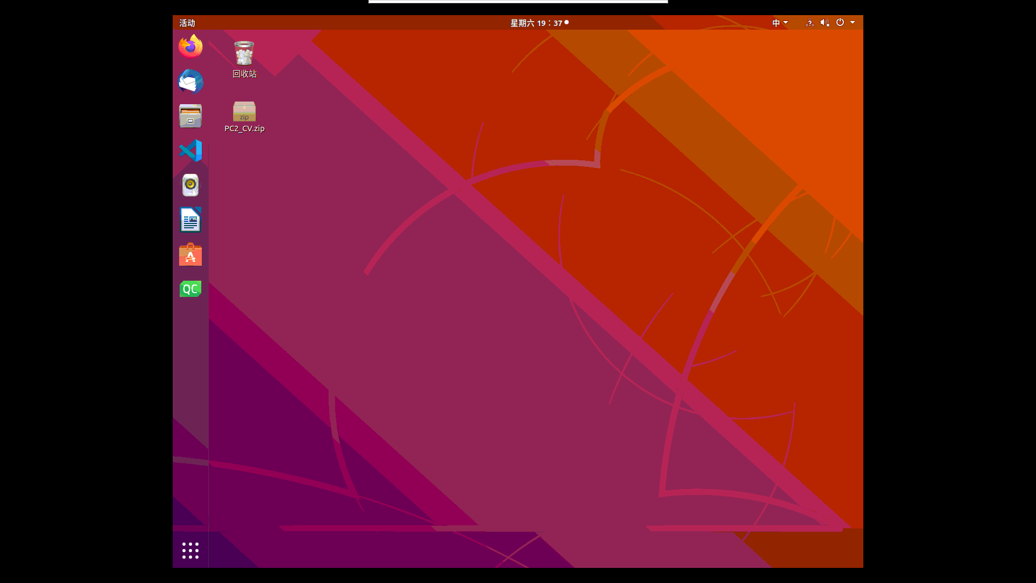Open 回收站 trash bin
Viewport: 1036px width, 583px height.
(x=244, y=53)
